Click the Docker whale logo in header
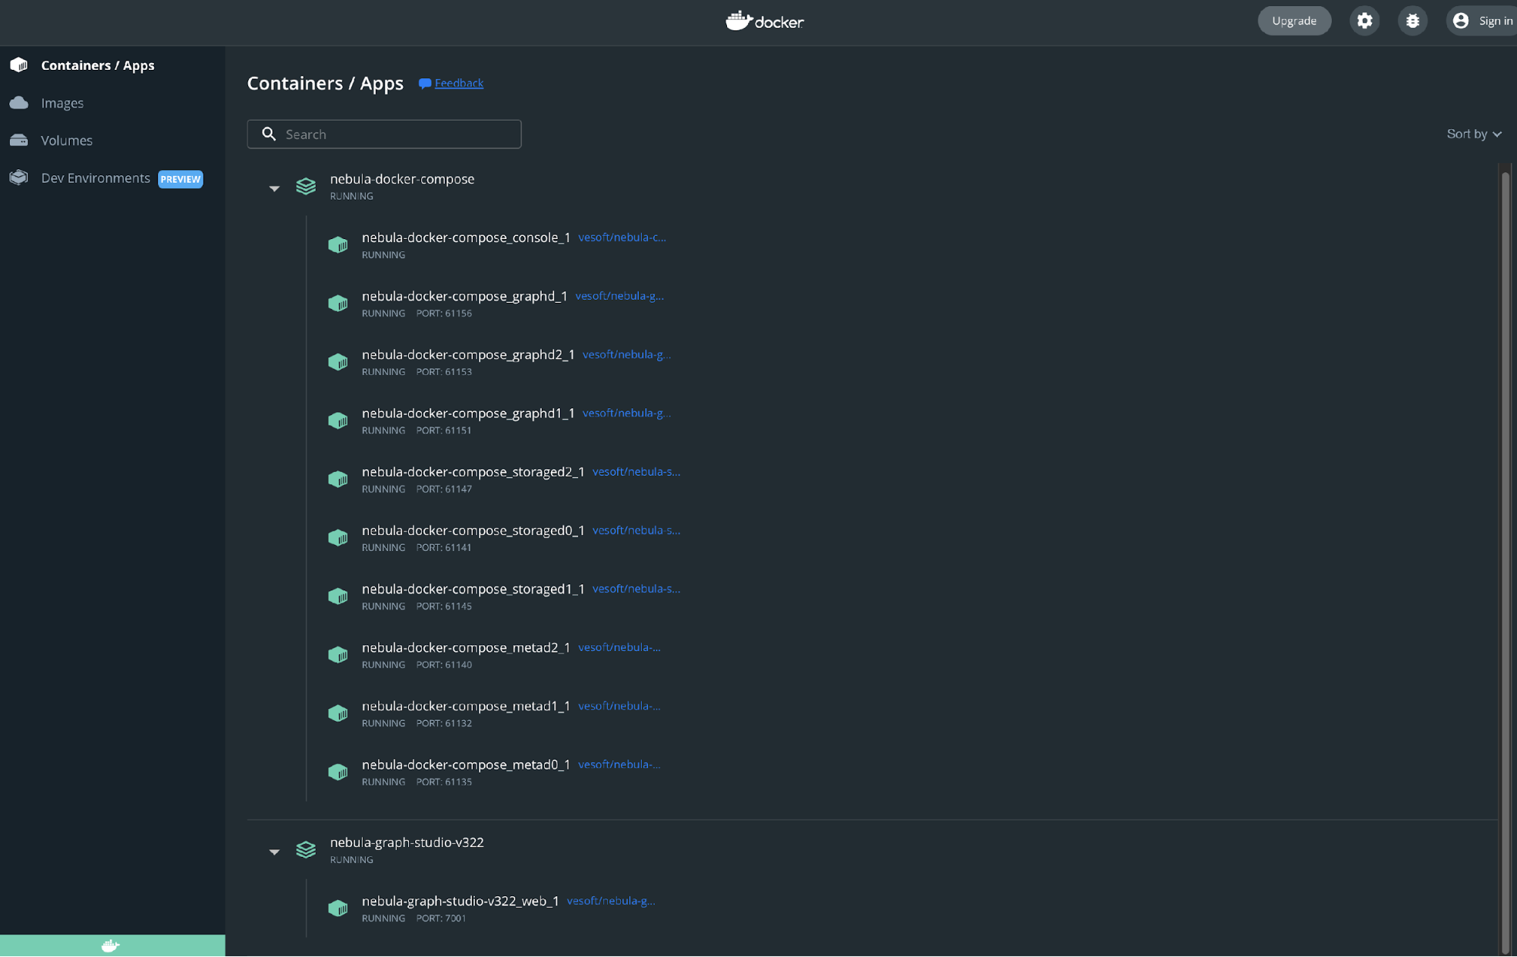 click(x=764, y=20)
